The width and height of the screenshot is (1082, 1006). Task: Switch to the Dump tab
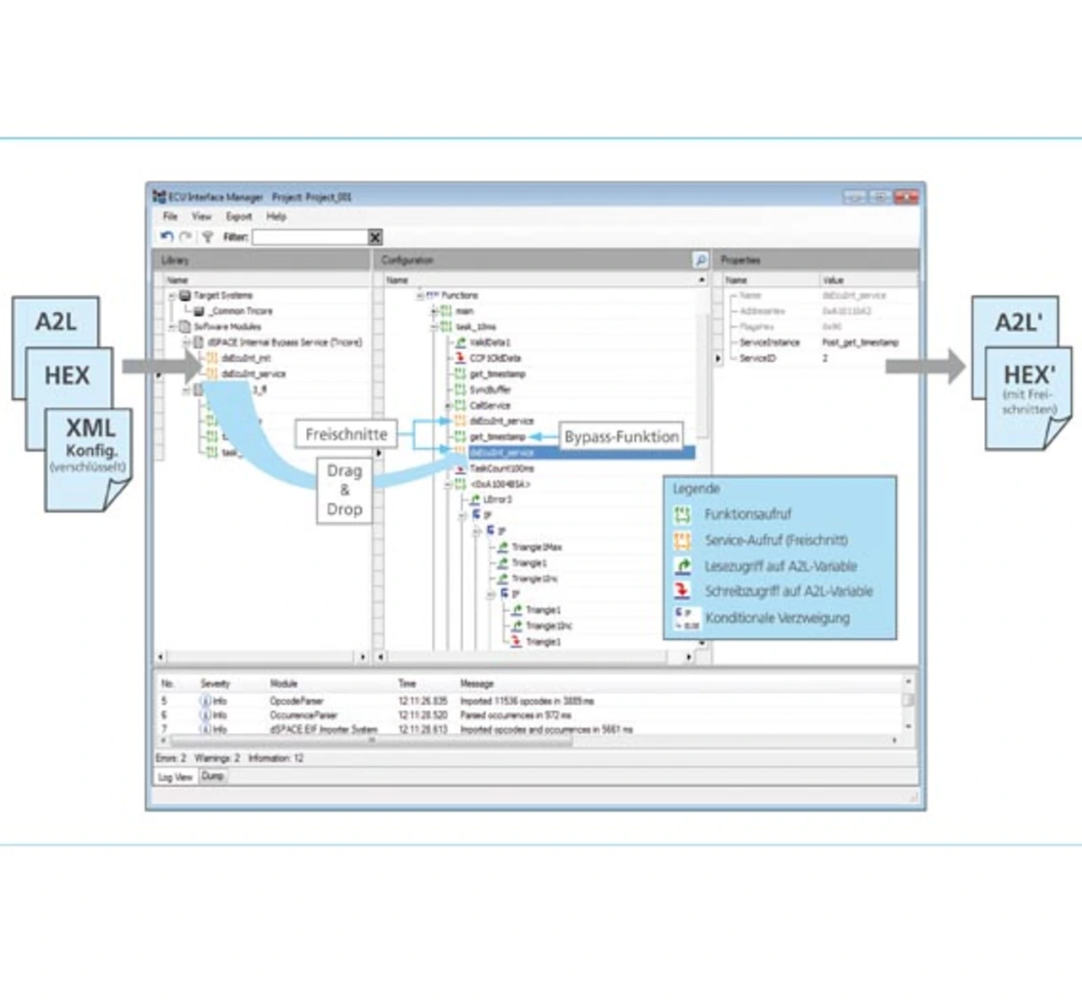[x=213, y=776]
